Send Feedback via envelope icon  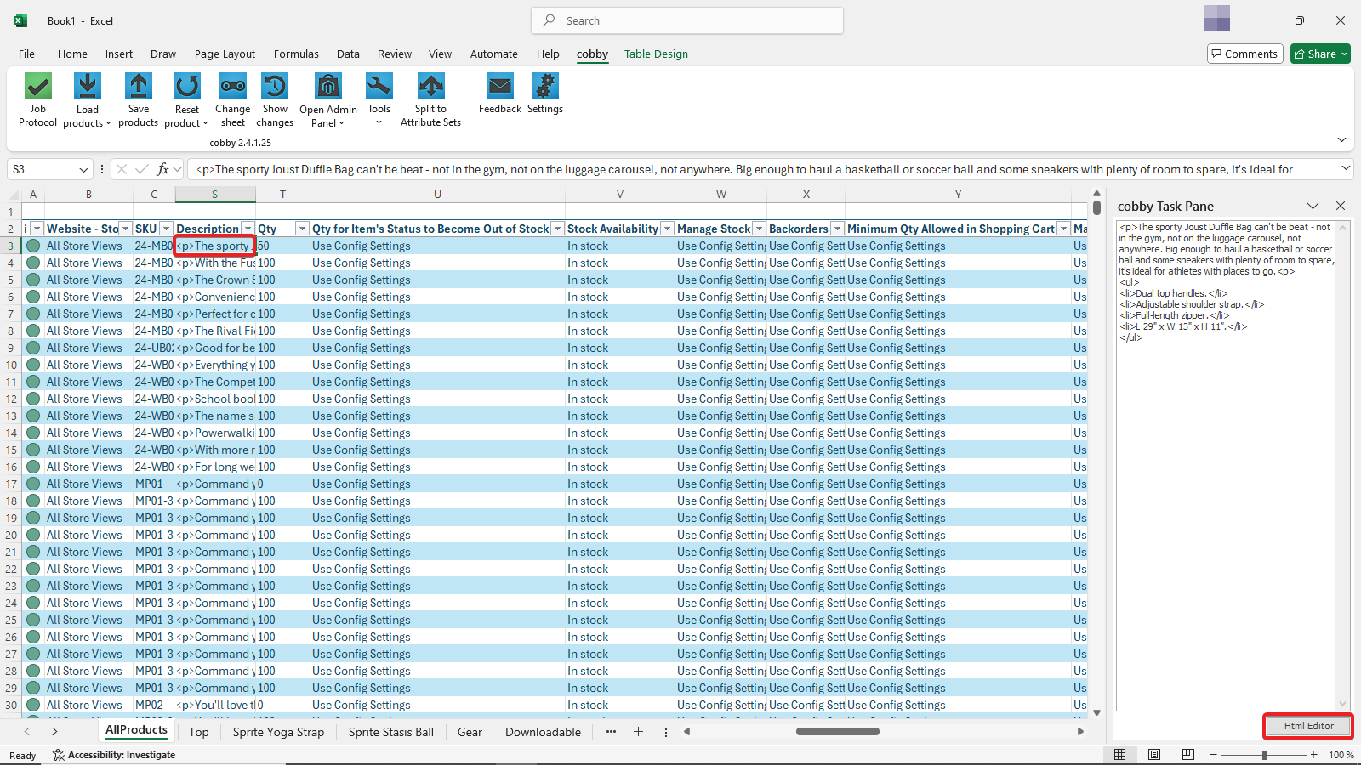500,88
